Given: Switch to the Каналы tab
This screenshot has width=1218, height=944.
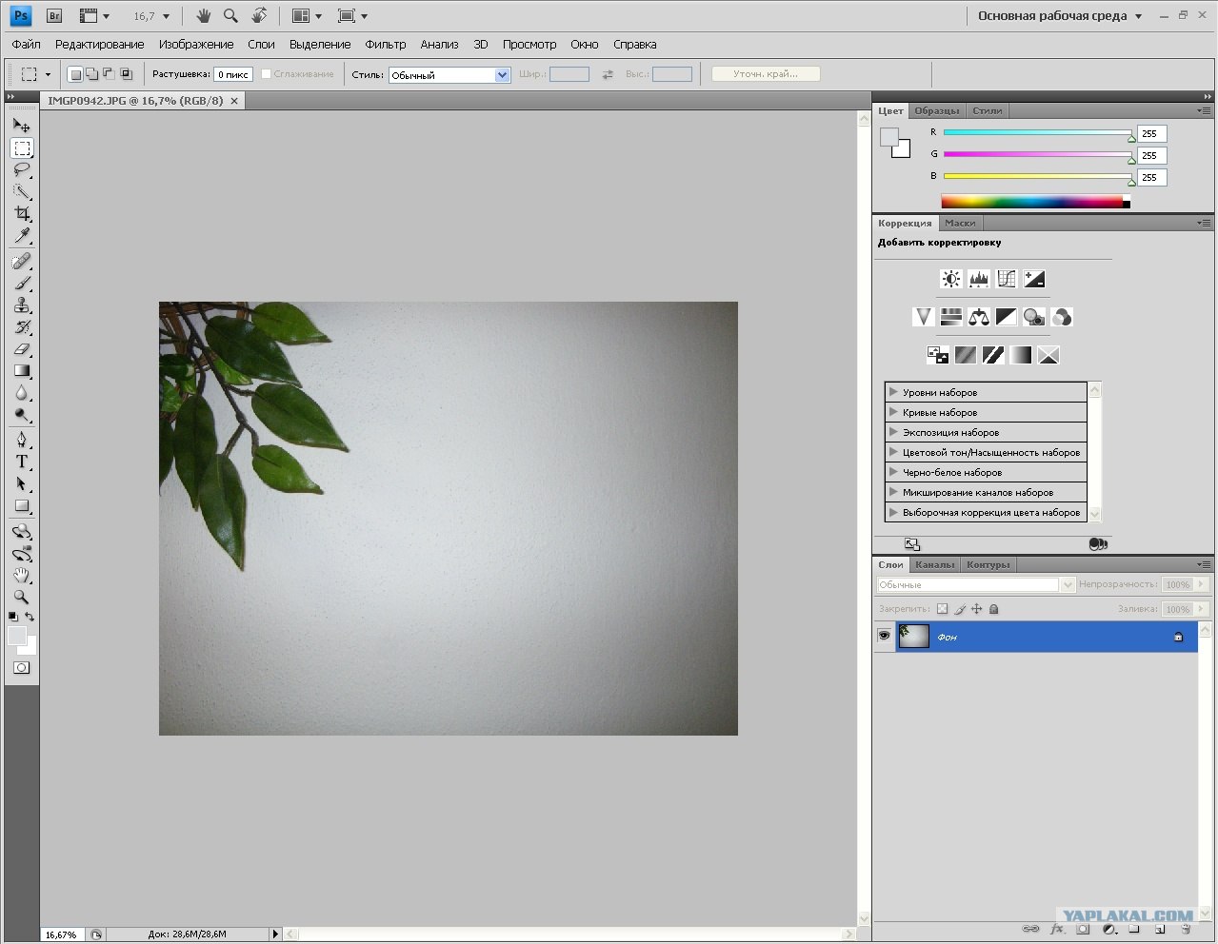Looking at the screenshot, I should click(934, 564).
